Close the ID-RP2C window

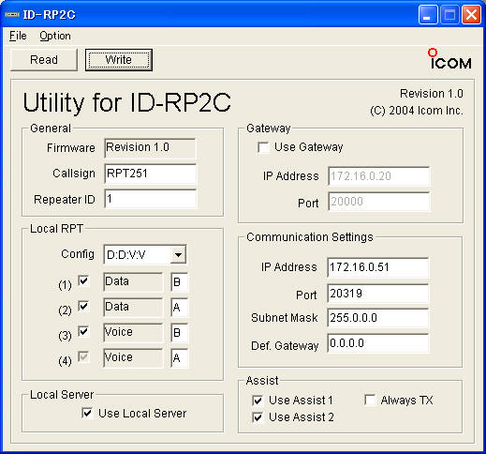tap(471, 14)
